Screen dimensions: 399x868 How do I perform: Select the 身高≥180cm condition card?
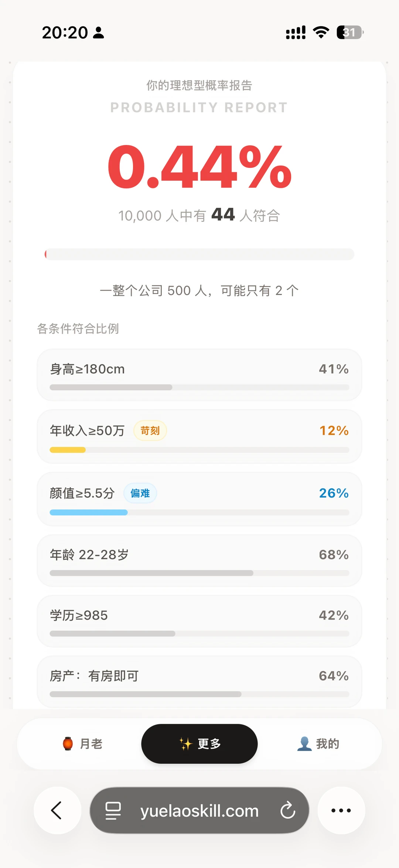[x=199, y=375]
